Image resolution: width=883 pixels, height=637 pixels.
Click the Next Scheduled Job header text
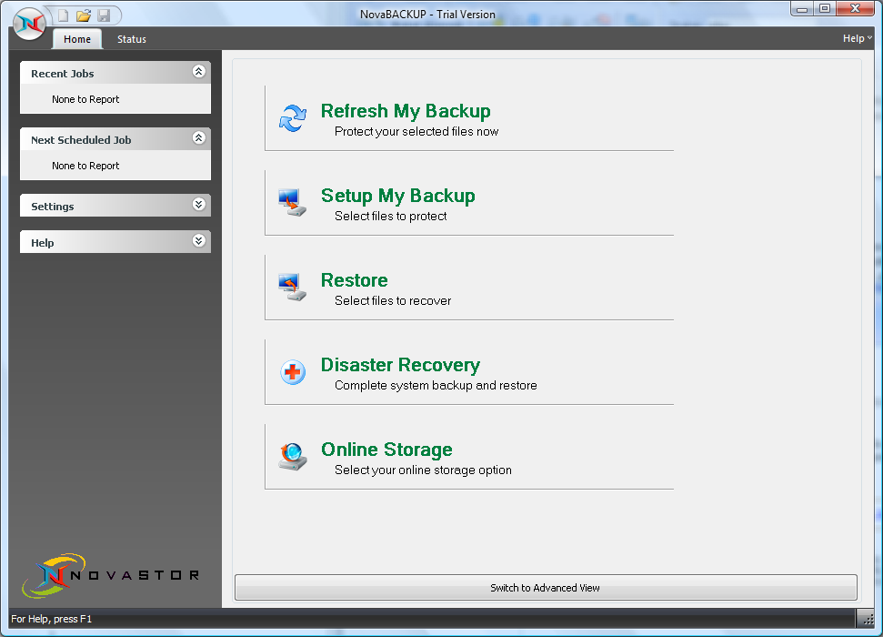pyautogui.click(x=81, y=140)
